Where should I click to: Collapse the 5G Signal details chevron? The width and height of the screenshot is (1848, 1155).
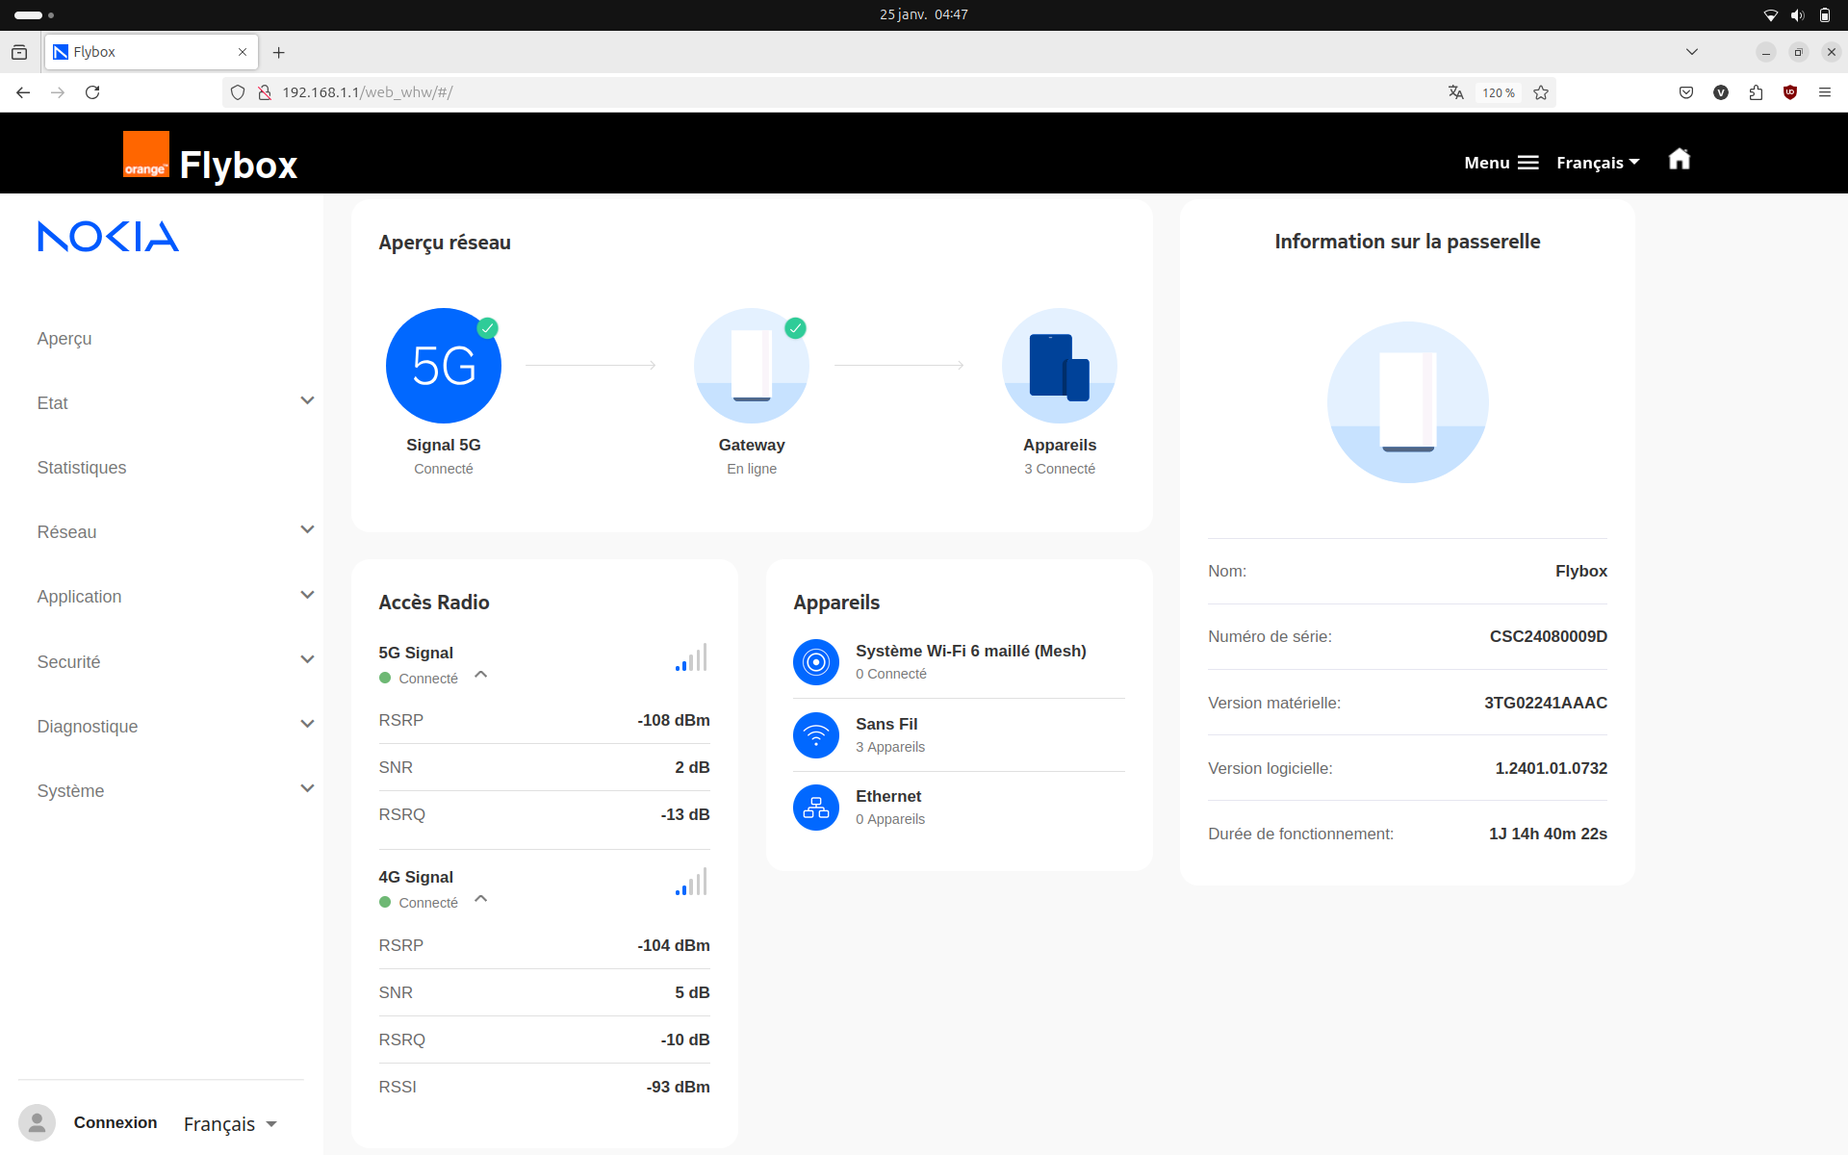tap(481, 675)
